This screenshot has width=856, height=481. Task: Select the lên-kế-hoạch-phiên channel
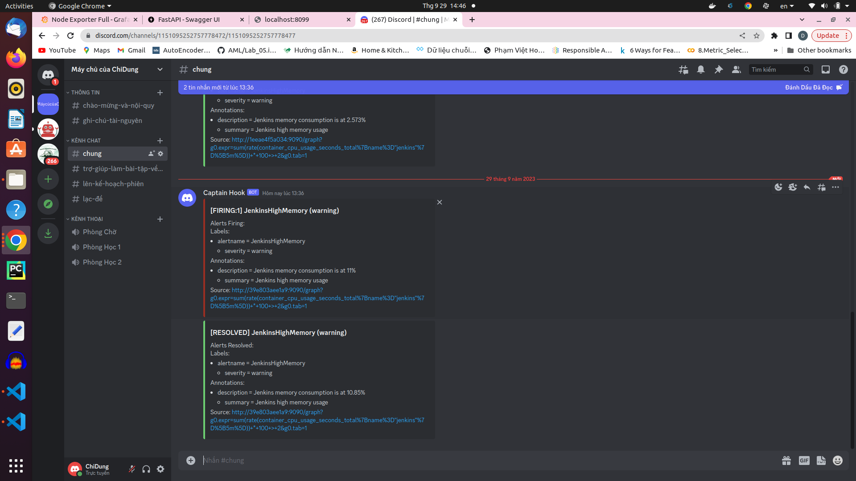(113, 184)
